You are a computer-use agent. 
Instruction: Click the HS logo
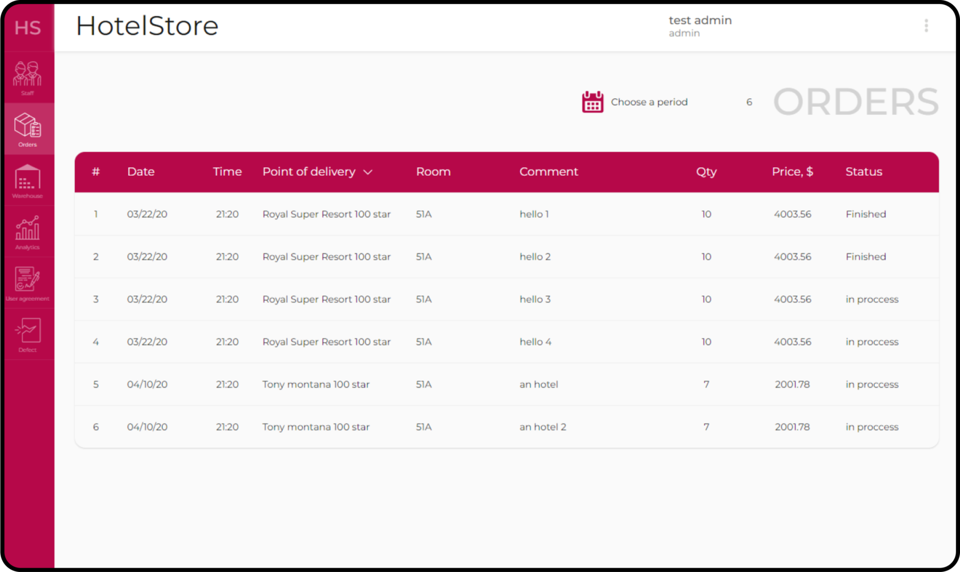[x=27, y=27]
